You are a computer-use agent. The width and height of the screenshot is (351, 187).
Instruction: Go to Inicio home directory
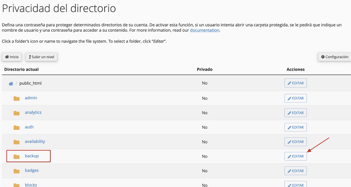12,57
